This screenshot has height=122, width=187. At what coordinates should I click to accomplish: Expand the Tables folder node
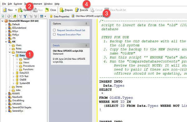pos(17,59)
